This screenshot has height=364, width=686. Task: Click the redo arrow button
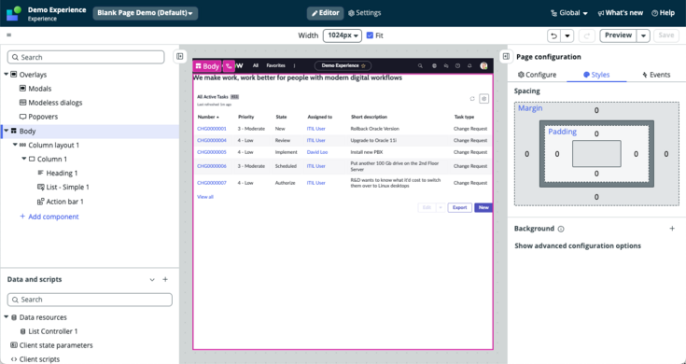[x=587, y=35]
